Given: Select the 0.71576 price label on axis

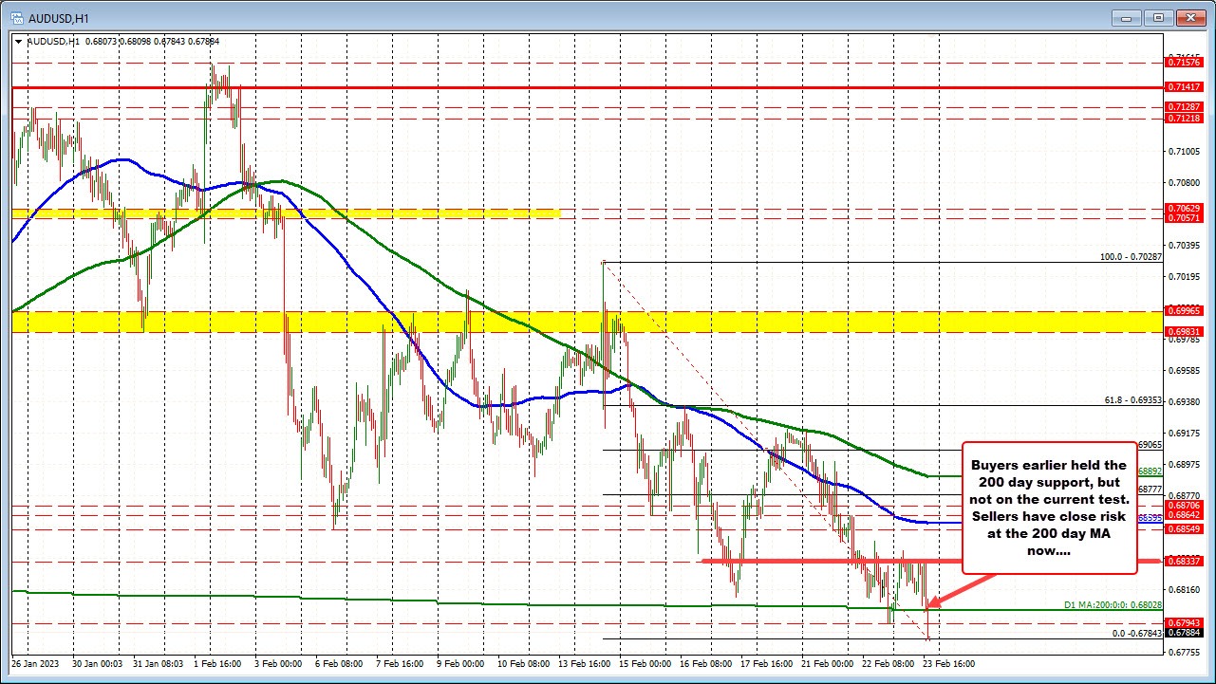Looking at the screenshot, I should coord(1183,62).
